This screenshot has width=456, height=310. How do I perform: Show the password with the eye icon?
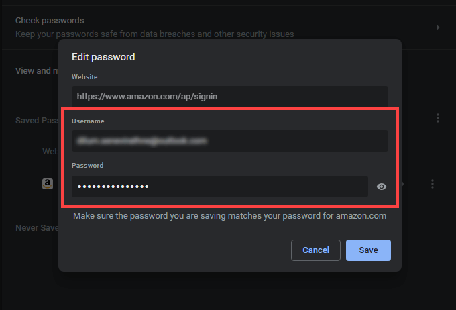tap(382, 187)
